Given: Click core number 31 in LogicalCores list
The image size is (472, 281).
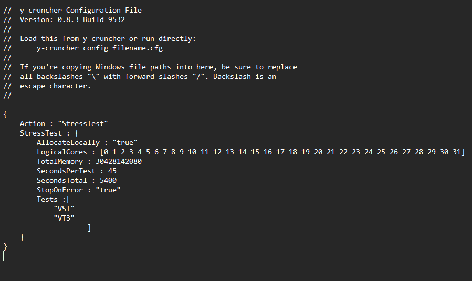Looking at the screenshot, I should [457, 152].
